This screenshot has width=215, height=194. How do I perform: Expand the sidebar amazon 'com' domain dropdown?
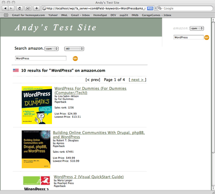(x=197, y=28)
